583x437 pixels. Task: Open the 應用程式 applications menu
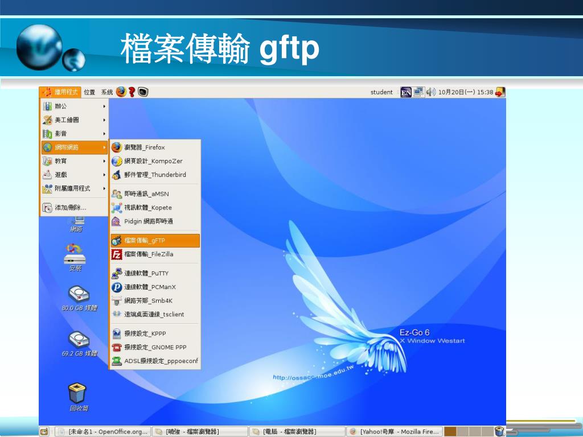(x=60, y=92)
